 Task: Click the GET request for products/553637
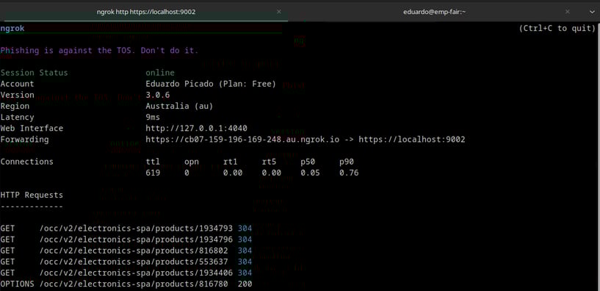pos(126,262)
